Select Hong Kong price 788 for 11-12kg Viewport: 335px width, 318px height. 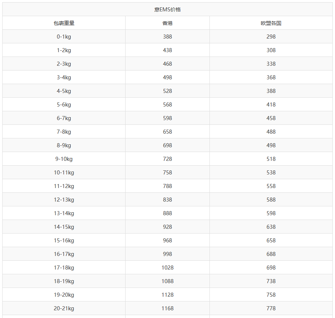pos(167,186)
